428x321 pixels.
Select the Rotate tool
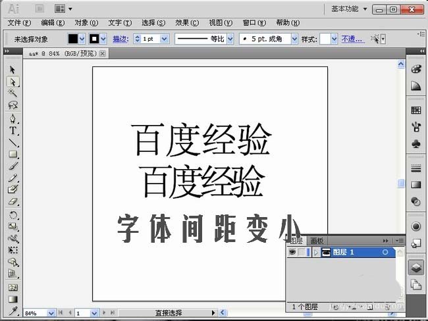pyautogui.click(x=13, y=215)
